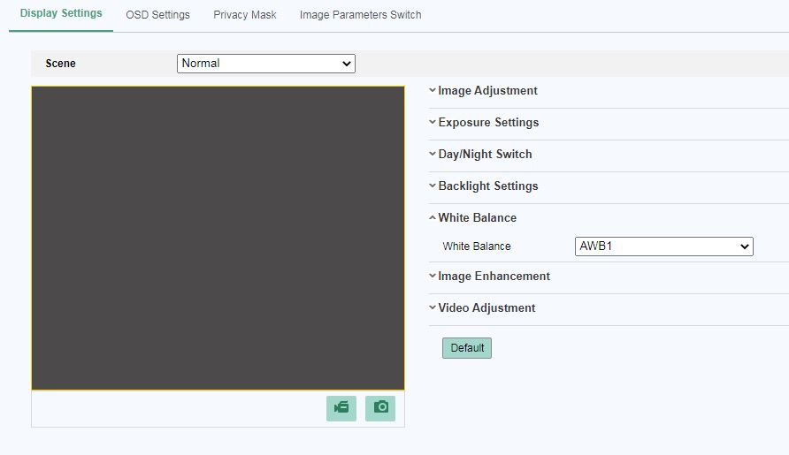Click the Scene label text

[x=60, y=64]
